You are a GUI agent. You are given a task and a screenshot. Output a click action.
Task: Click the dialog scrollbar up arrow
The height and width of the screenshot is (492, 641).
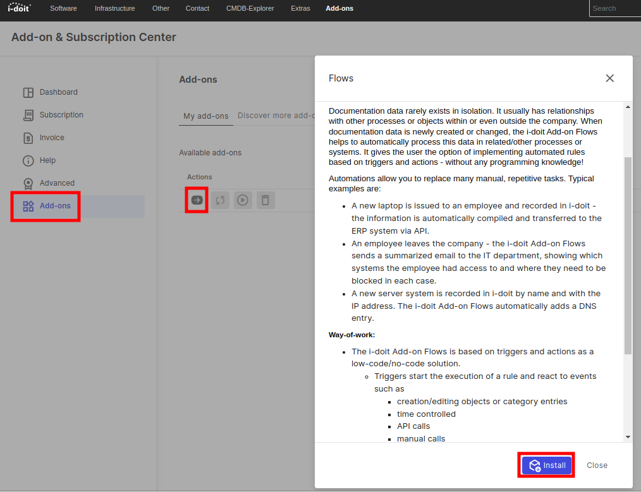[628, 107]
